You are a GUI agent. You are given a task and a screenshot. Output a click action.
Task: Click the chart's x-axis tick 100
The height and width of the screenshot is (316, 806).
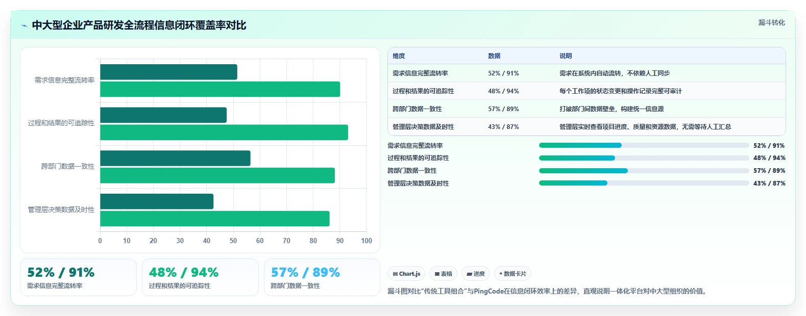pyautogui.click(x=367, y=241)
